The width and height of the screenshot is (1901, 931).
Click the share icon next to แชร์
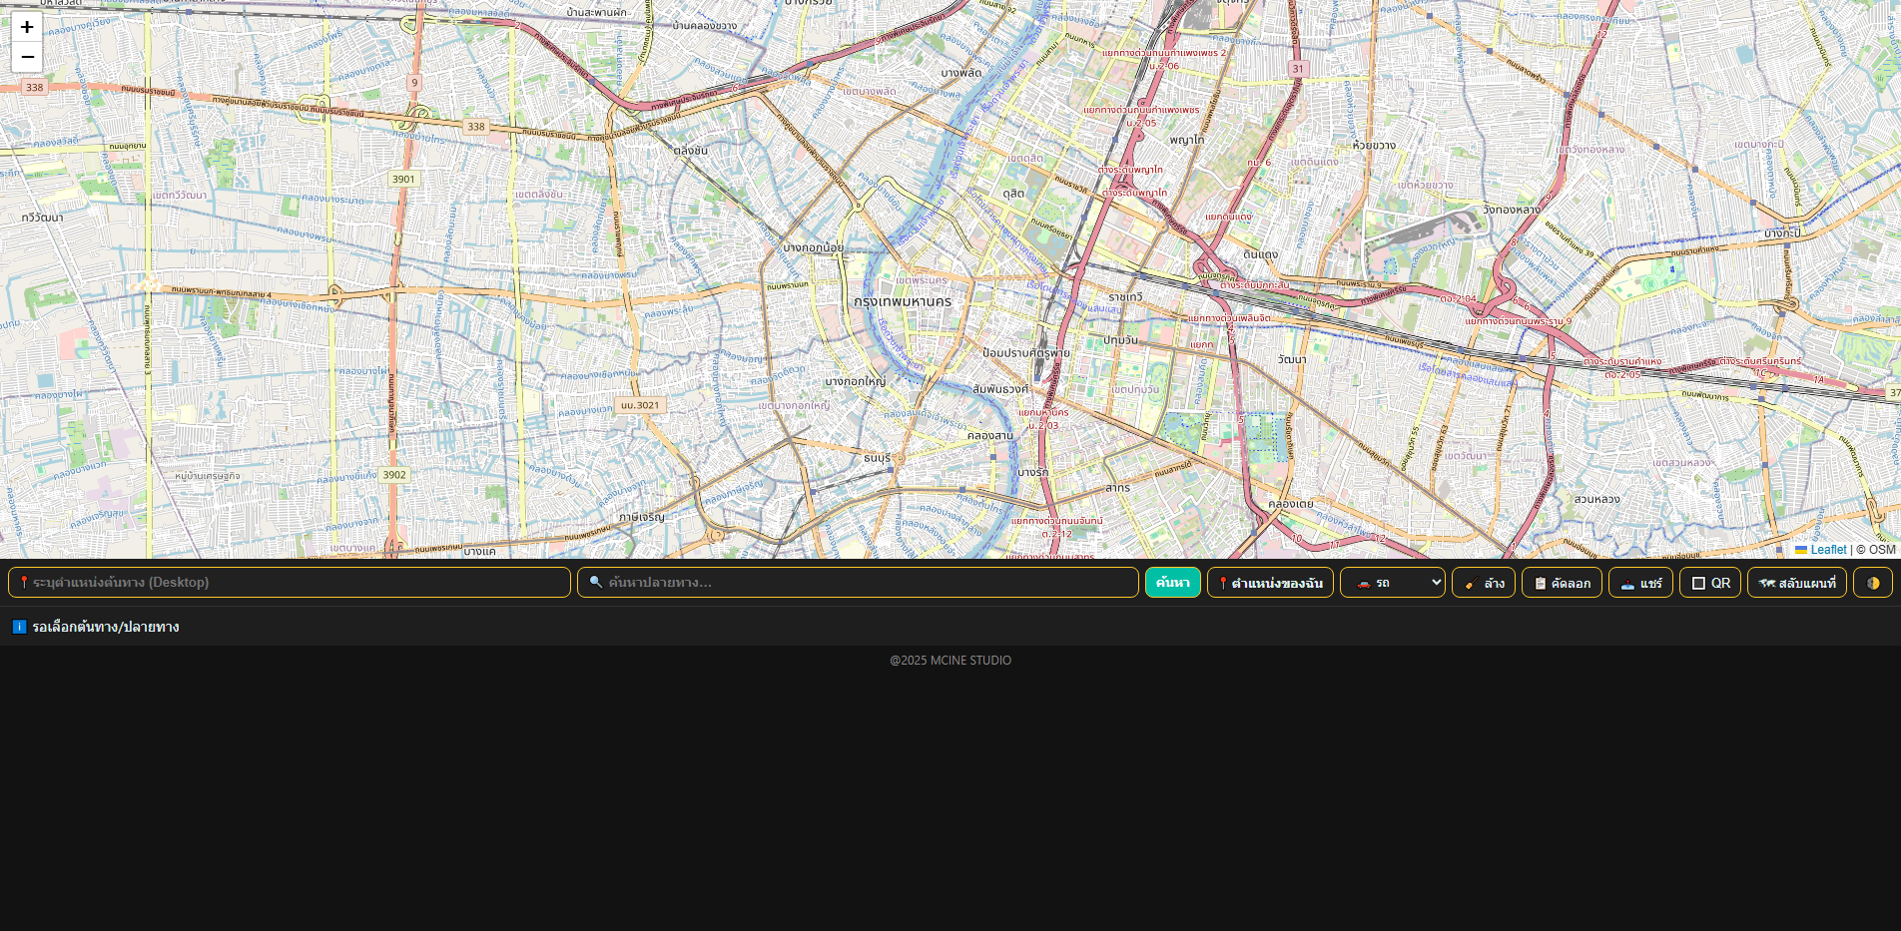(1627, 582)
